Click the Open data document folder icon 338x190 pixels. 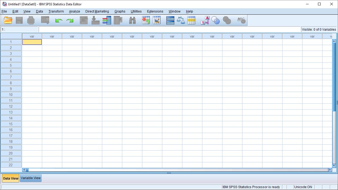[8, 20]
